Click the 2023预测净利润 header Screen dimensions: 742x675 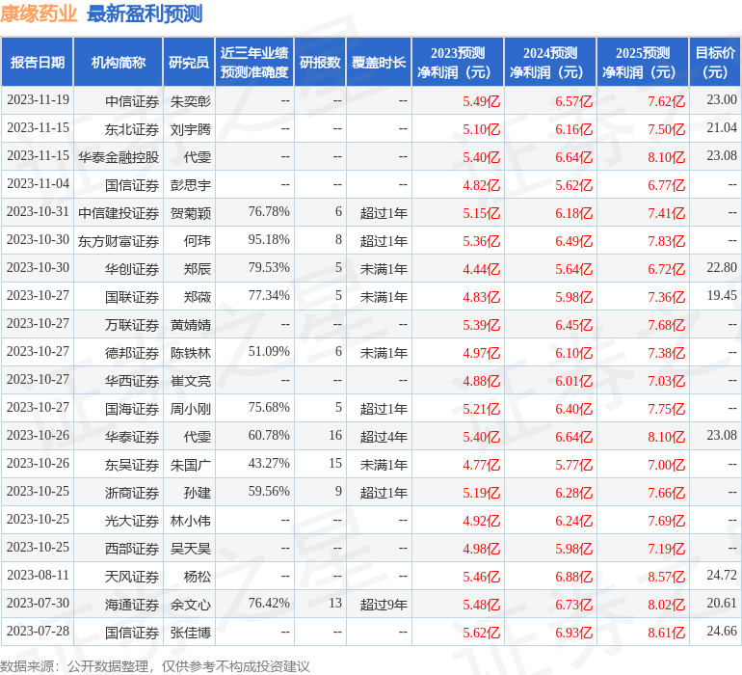[x=458, y=62]
